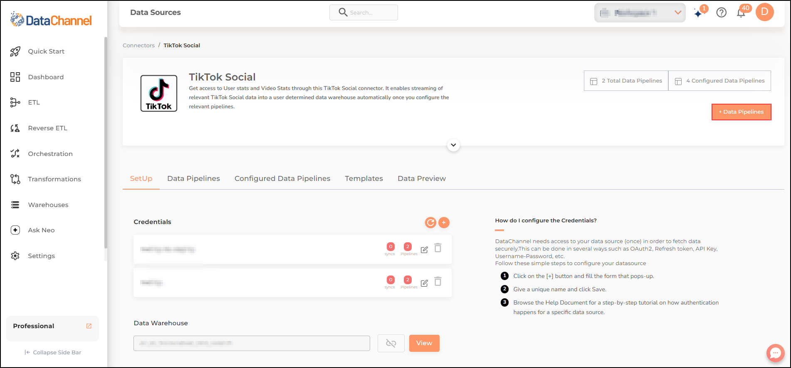Open the account selector dropdown
This screenshot has width=791, height=368.
[x=640, y=12]
